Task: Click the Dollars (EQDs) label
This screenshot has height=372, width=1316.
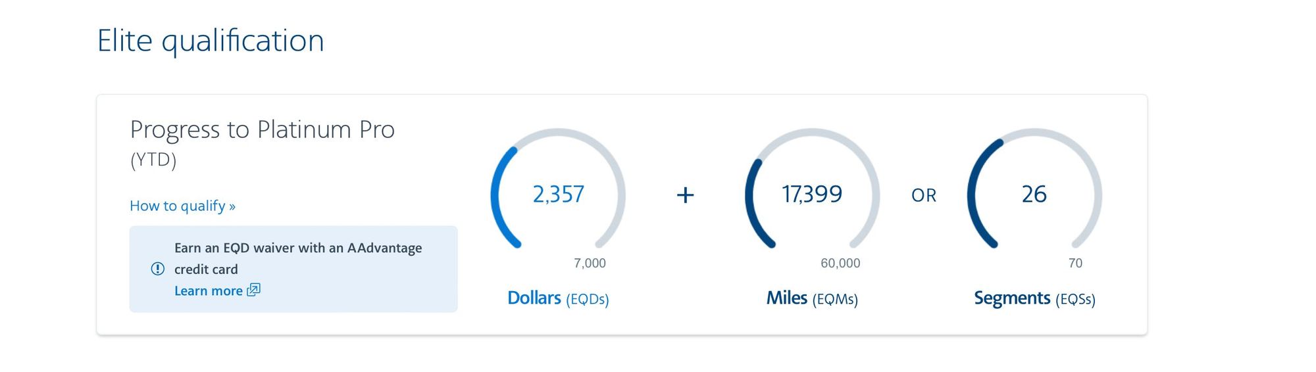Action: click(558, 298)
